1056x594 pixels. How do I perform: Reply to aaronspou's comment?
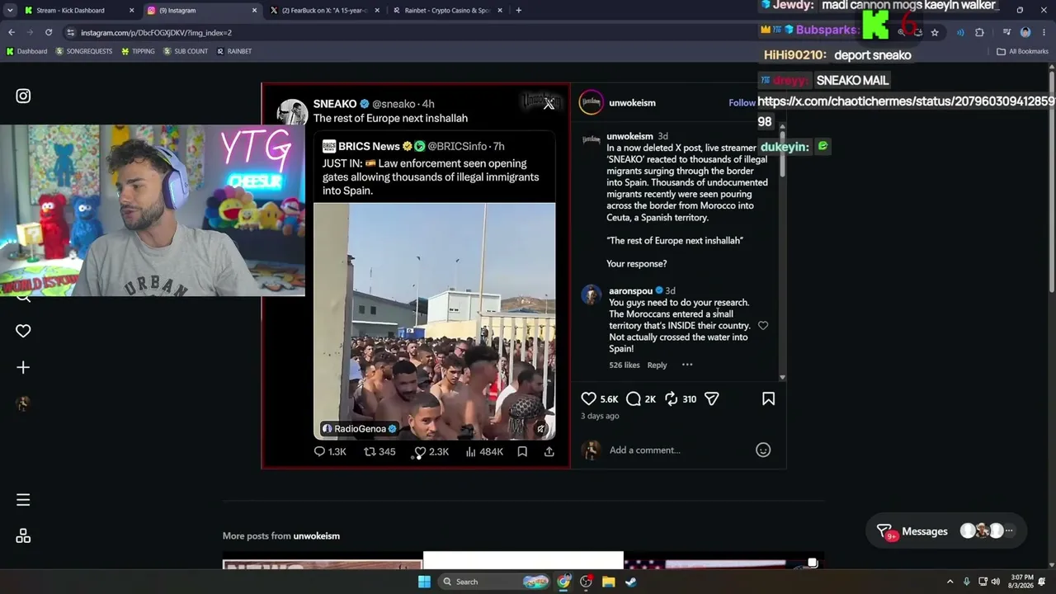pyautogui.click(x=657, y=365)
